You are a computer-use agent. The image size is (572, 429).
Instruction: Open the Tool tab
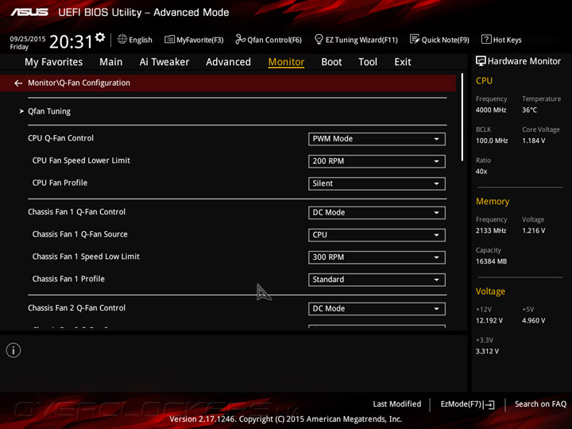coord(368,62)
